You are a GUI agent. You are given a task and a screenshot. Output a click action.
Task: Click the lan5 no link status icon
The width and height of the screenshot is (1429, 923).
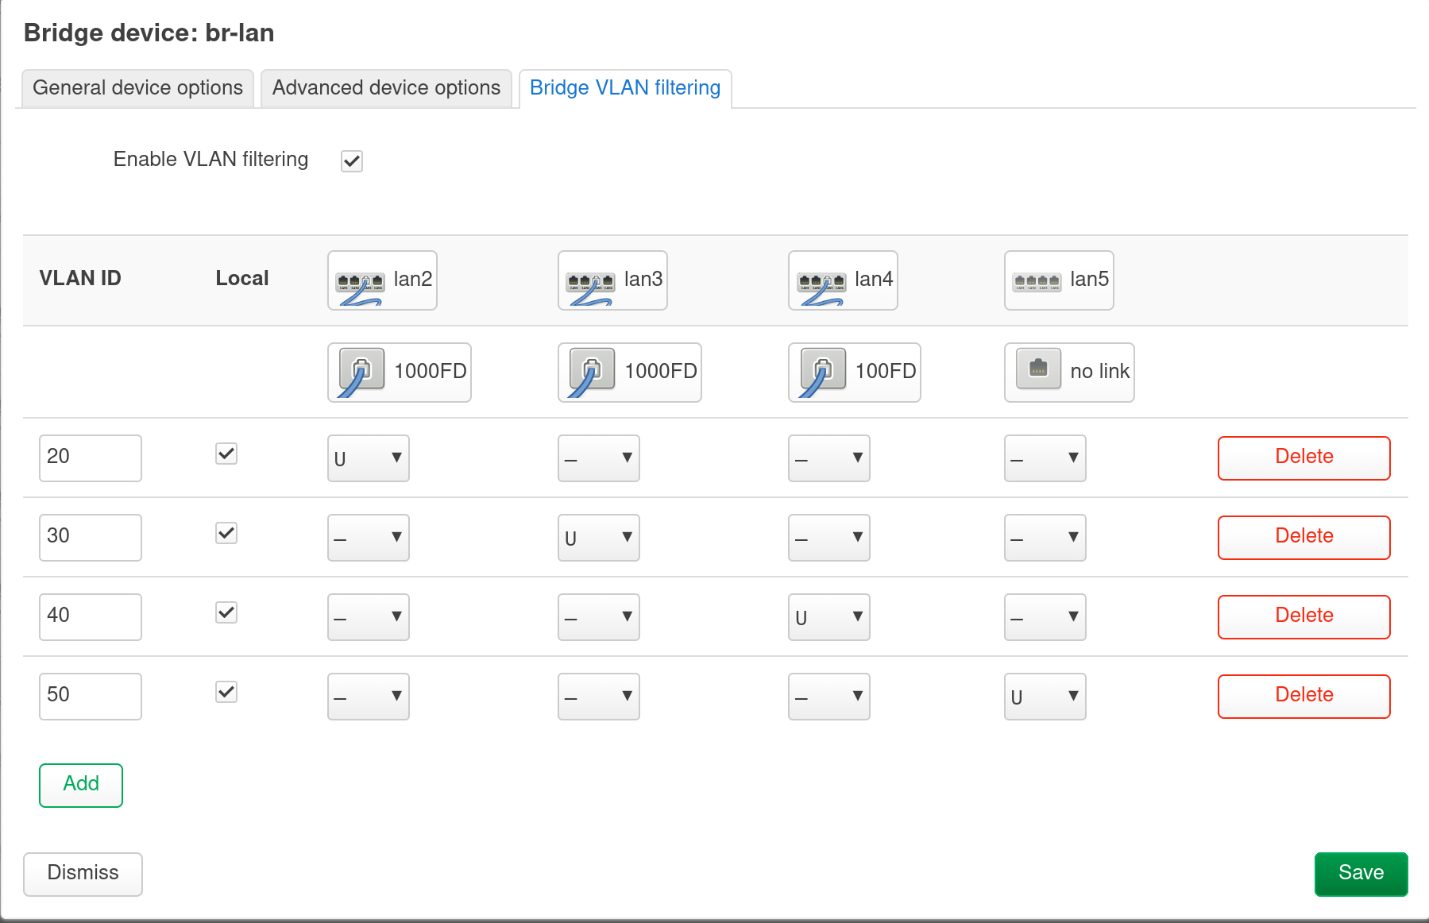point(1038,369)
